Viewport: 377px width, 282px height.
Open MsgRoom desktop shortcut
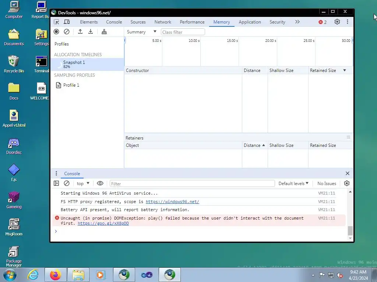[14, 227]
